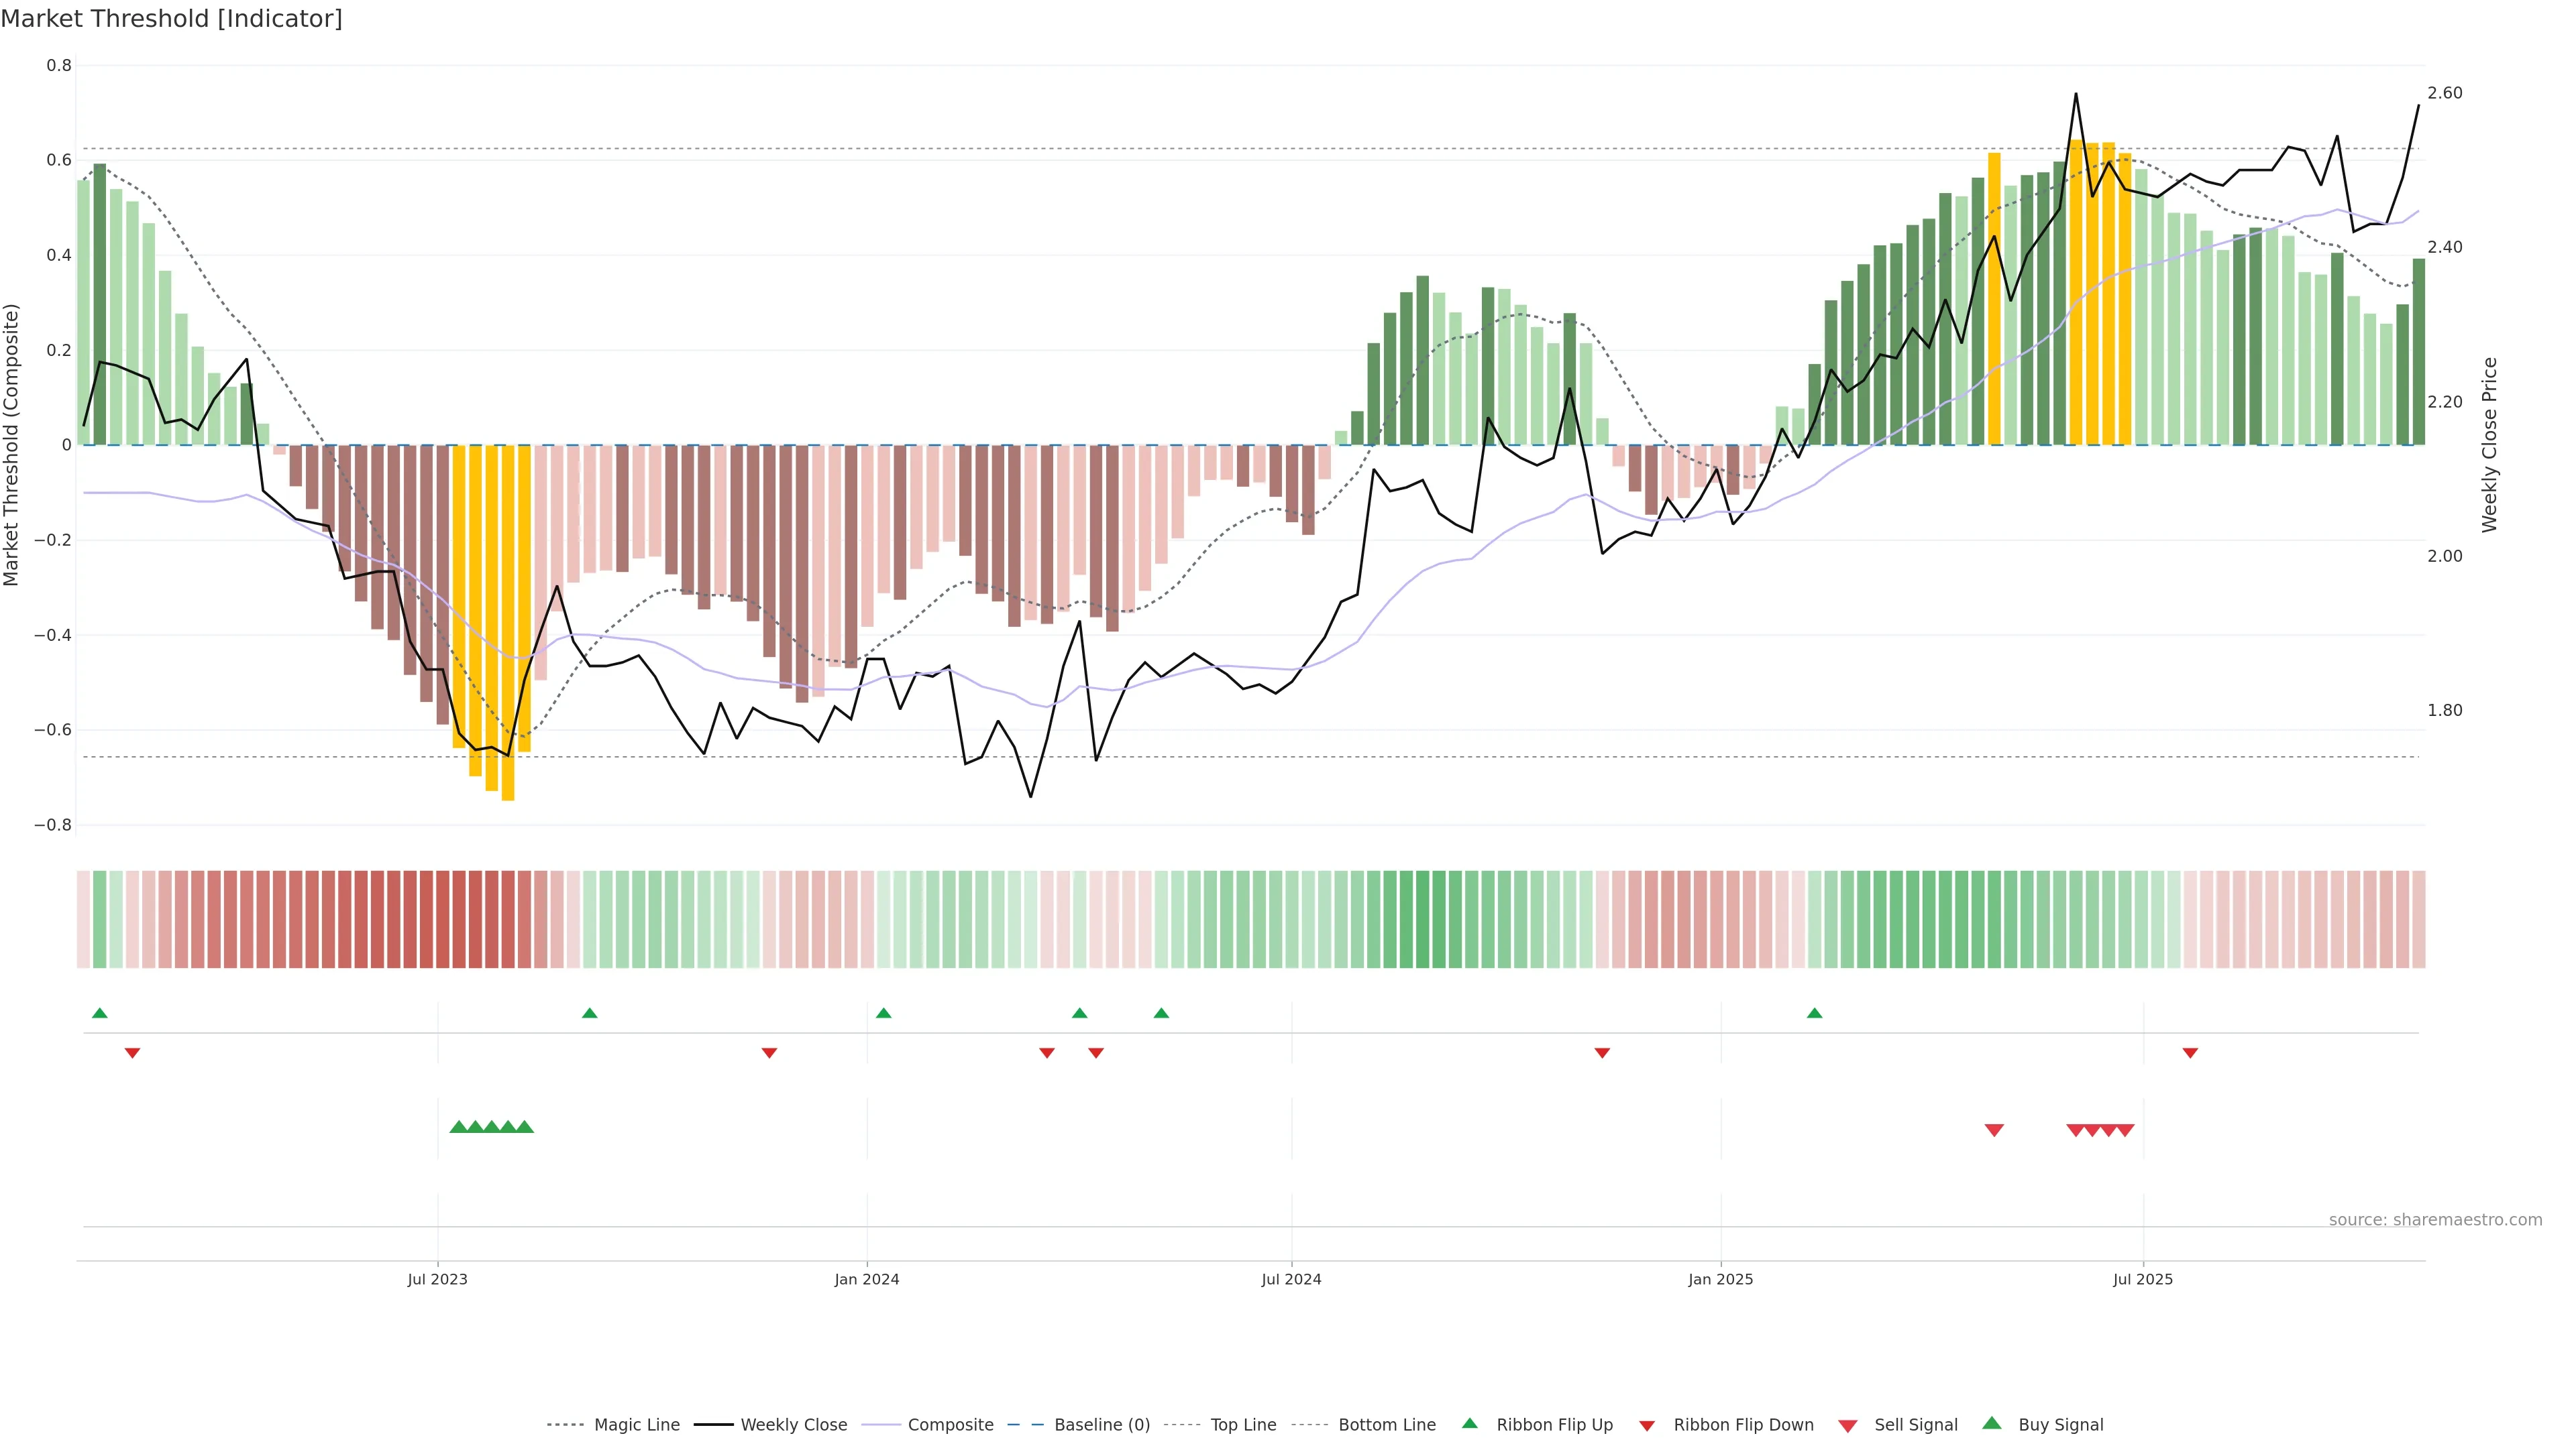Click the Weekly Close Price axis title
The width and height of the screenshot is (2576, 1448).
coord(2489,444)
